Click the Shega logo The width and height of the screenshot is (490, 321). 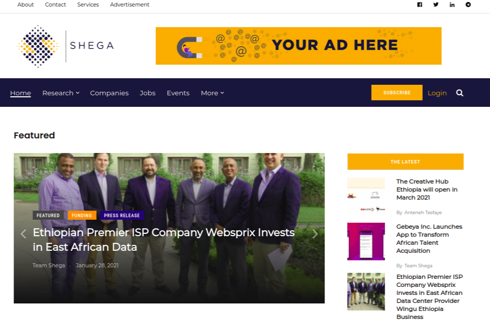coord(65,46)
